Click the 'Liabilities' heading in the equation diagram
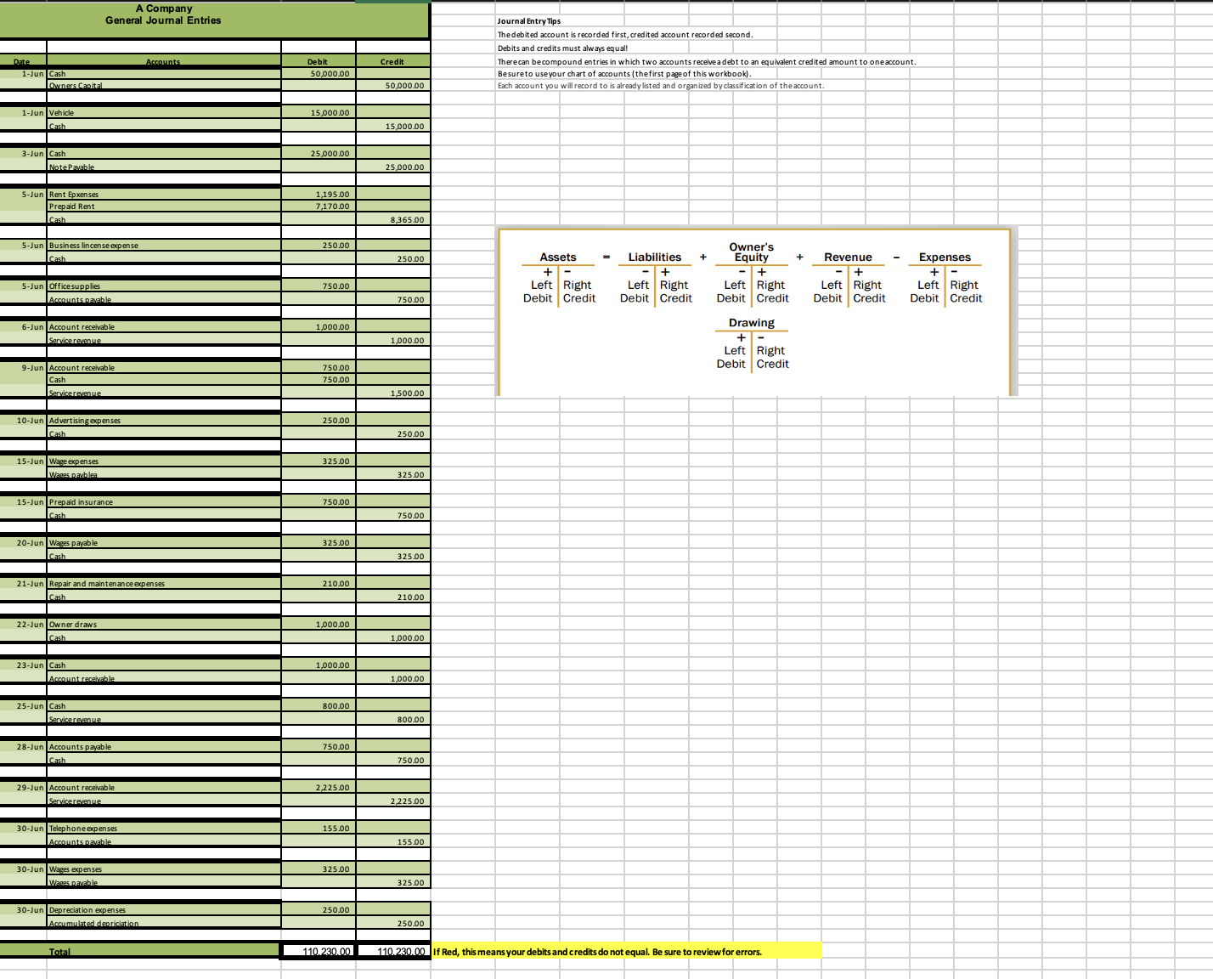The width and height of the screenshot is (1213, 979). 655,257
